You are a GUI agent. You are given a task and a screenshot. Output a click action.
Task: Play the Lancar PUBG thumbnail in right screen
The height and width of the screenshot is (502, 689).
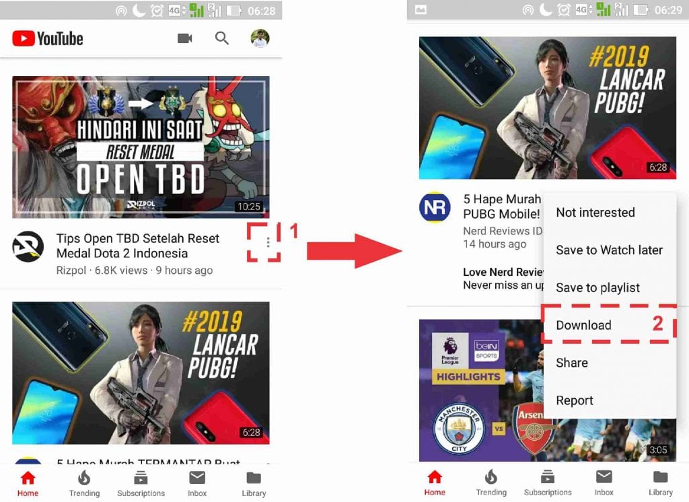[548, 108]
